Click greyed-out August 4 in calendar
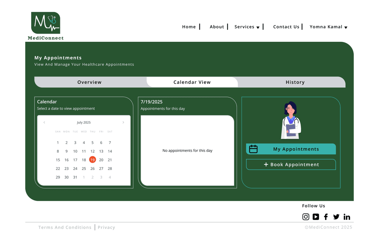Image resolution: width=379 pixels, height=241 pixels. [110, 177]
